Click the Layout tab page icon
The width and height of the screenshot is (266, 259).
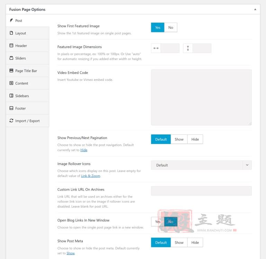point(11,33)
